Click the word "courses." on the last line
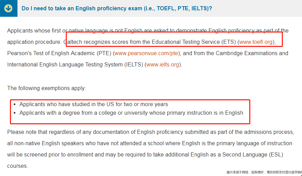Viewport: 302px width, 176px height. click(x=17, y=166)
